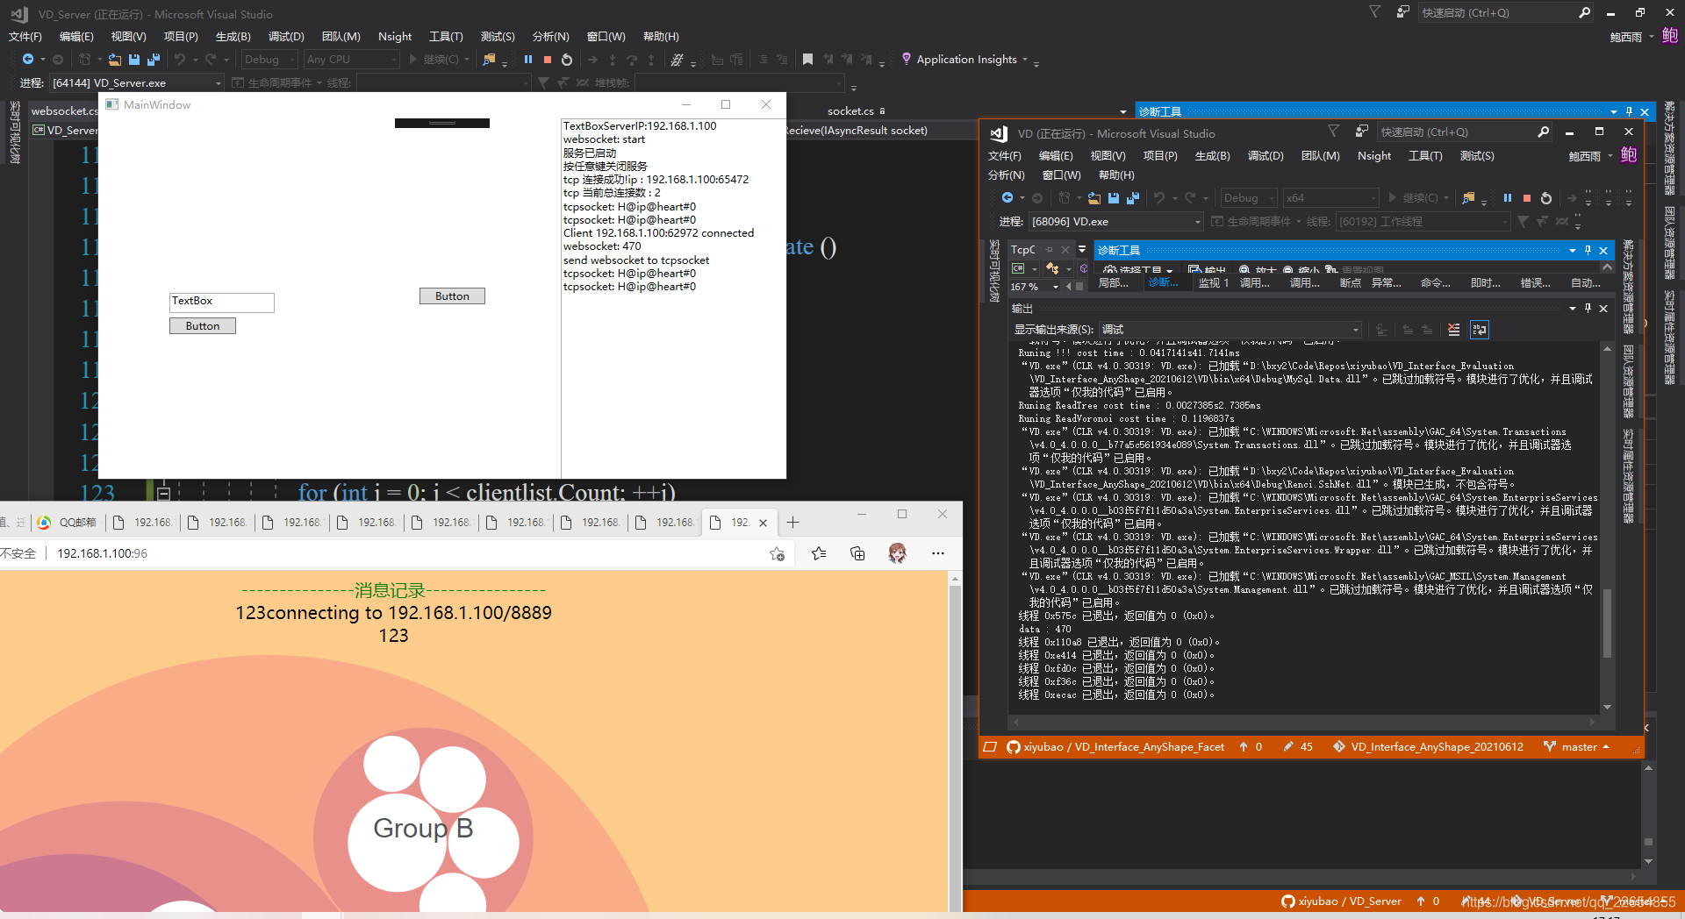Image resolution: width=1685 pixels, height=919 pixels.
Task: Toggle bookmark icon in VD_Server toolbar
Action: [807, 60]
